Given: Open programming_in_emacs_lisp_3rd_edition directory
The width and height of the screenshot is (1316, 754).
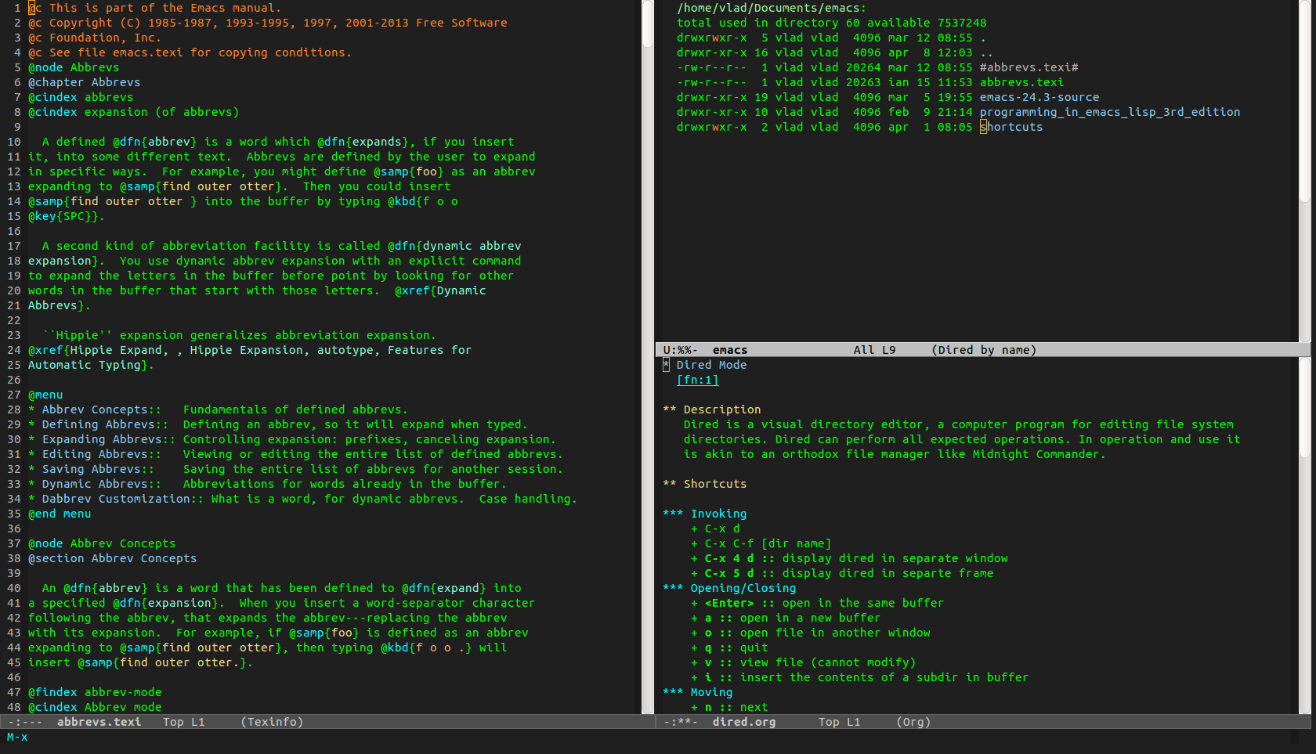Looking at the screenshot, I should 1110,112.
